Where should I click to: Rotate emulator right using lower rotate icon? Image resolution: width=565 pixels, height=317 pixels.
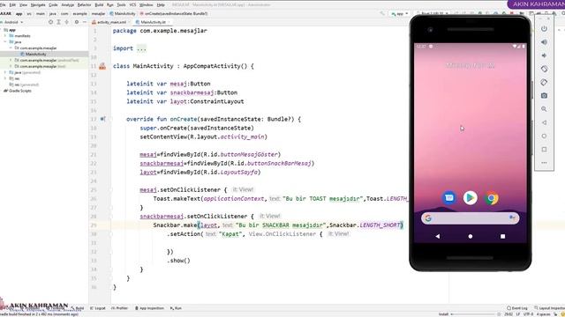[x=544, y=82]
